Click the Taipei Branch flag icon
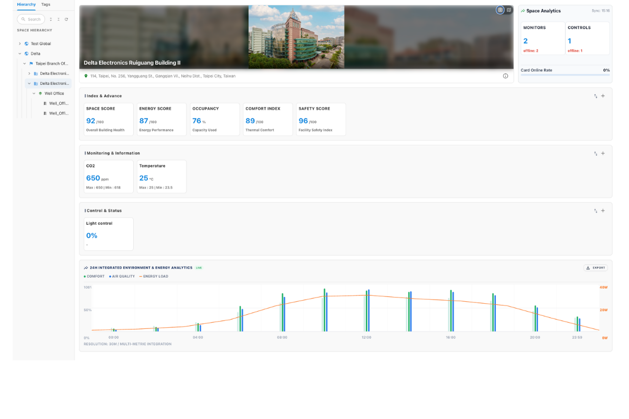The width and height of the screenshot is (629, 419). pyautogui.click(x=31, y=63)
